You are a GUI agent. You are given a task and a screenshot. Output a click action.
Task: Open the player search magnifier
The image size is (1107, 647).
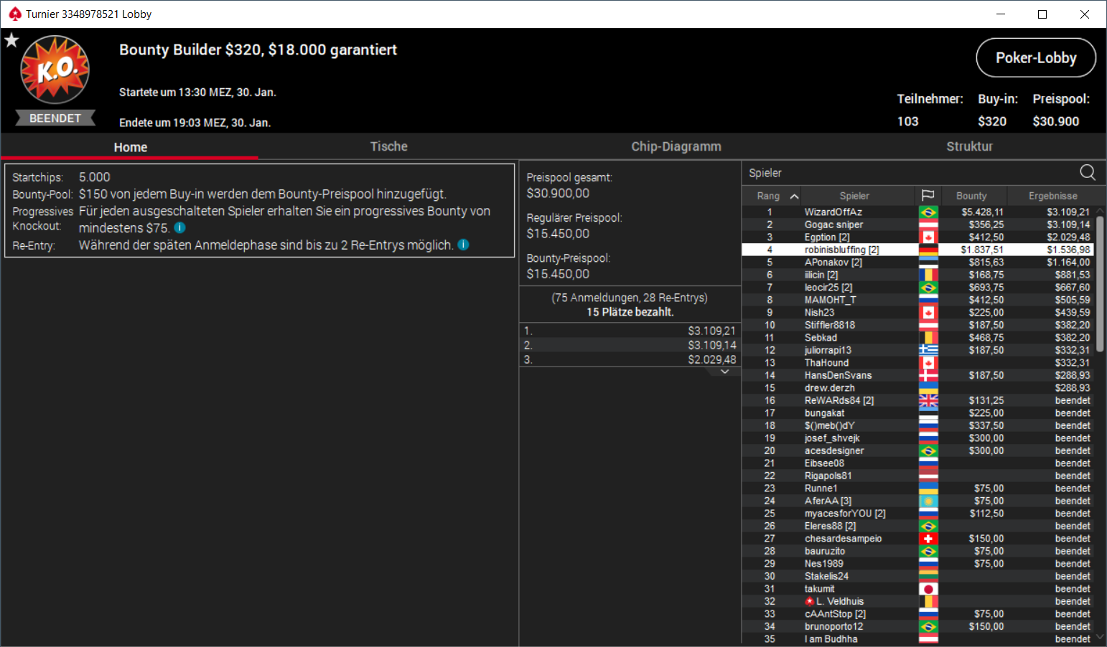[x=1088, y=172]
